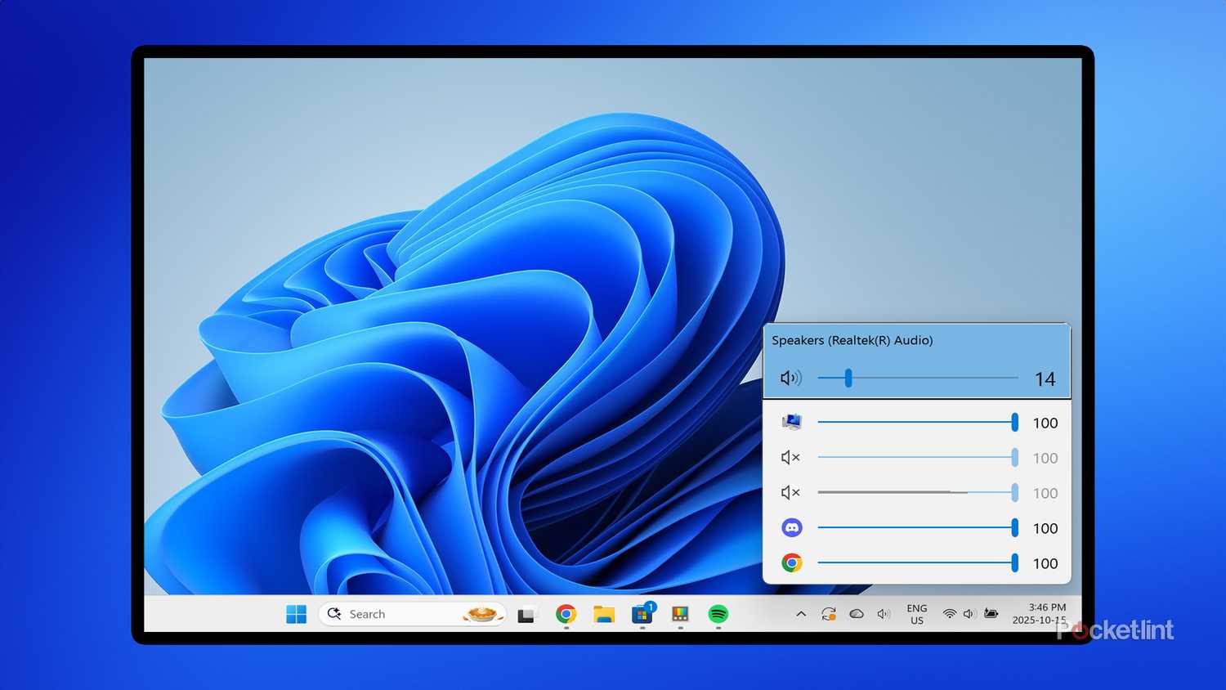Image resolution: width=1226 pixels, height=690 pixels.
Task: Open Task View from the taskbar
Action: (x=526, y=615)
